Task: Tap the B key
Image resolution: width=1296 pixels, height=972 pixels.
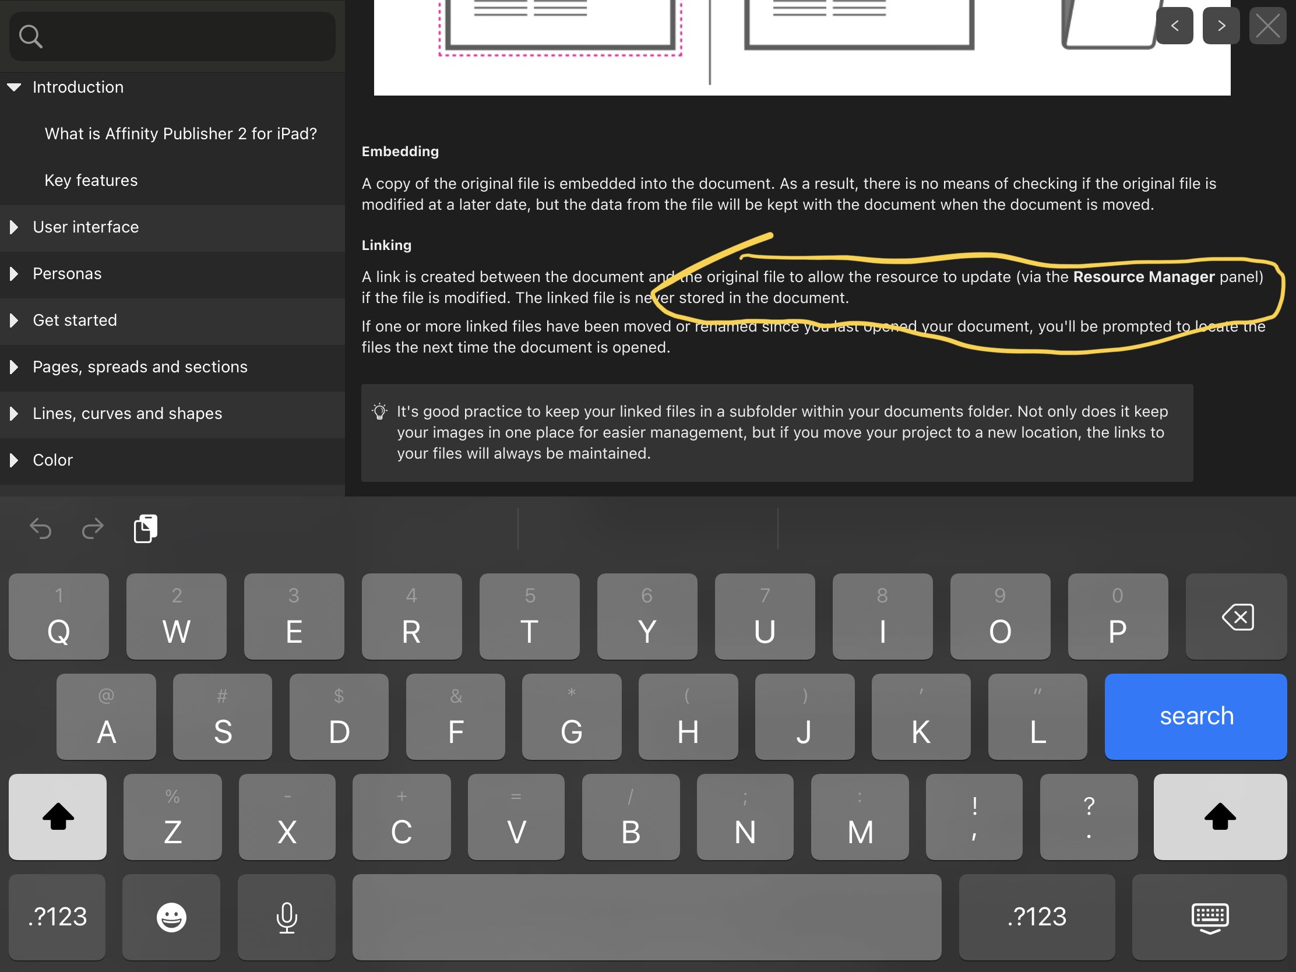Action: click(631, 817)
